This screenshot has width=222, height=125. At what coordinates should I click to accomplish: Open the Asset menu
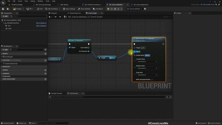[20, 1]
